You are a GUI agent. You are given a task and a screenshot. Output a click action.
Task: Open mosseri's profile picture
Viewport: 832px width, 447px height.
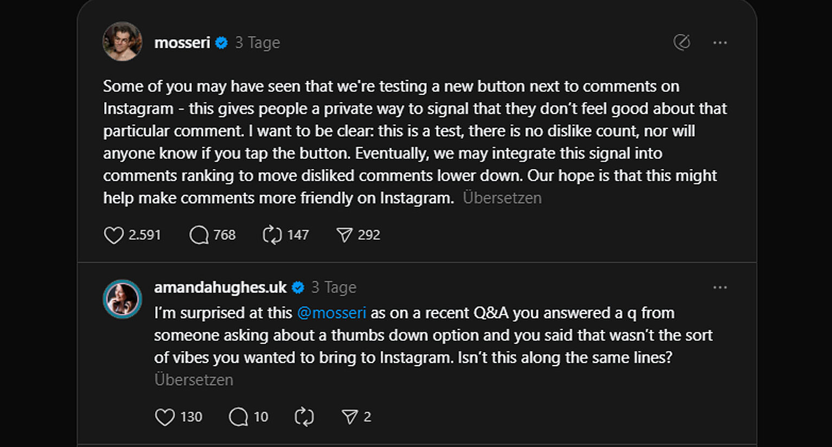point(123,42)
